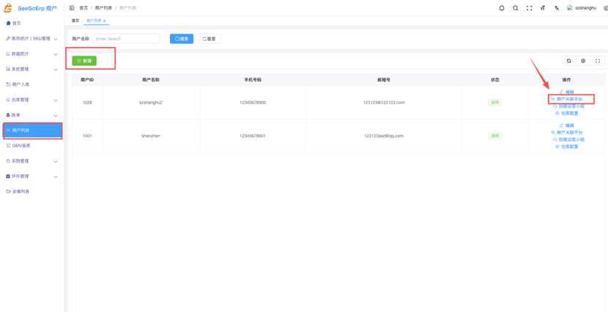Expand the 系统管理 sidebar menu

pyautogui.click(x=31, y=70)
